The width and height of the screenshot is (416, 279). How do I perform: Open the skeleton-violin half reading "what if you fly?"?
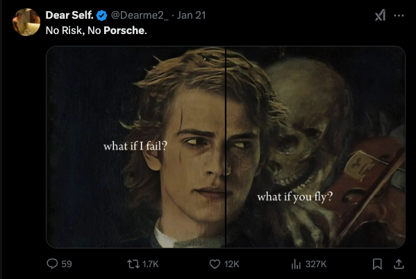click(x=315, y=147)
